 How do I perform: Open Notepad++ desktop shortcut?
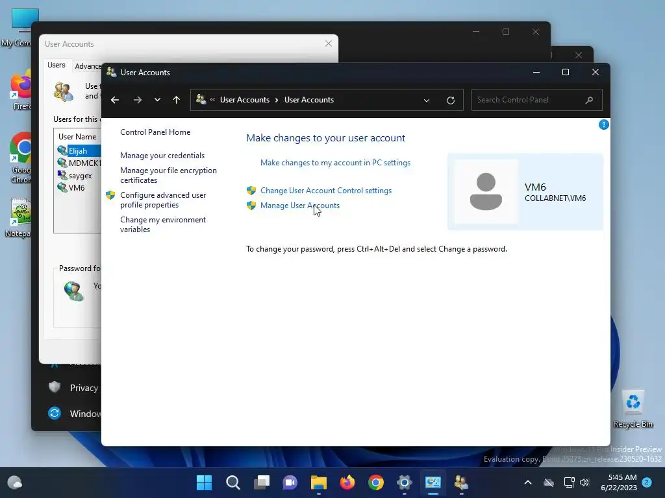[19, 217]
